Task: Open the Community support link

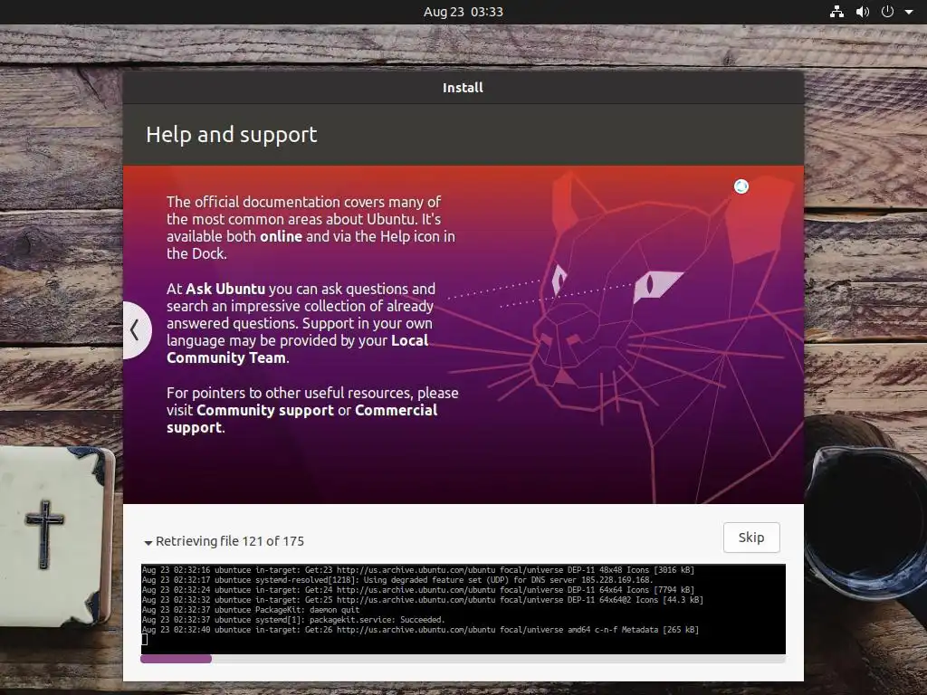Action: click(x=265, y=410)
